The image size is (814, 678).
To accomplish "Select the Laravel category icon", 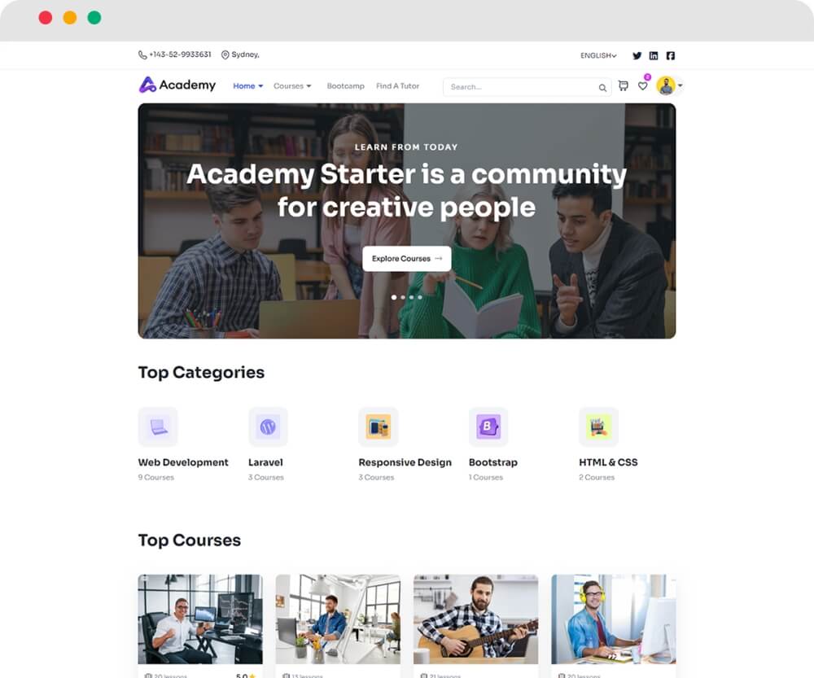I will click(268, 426).
